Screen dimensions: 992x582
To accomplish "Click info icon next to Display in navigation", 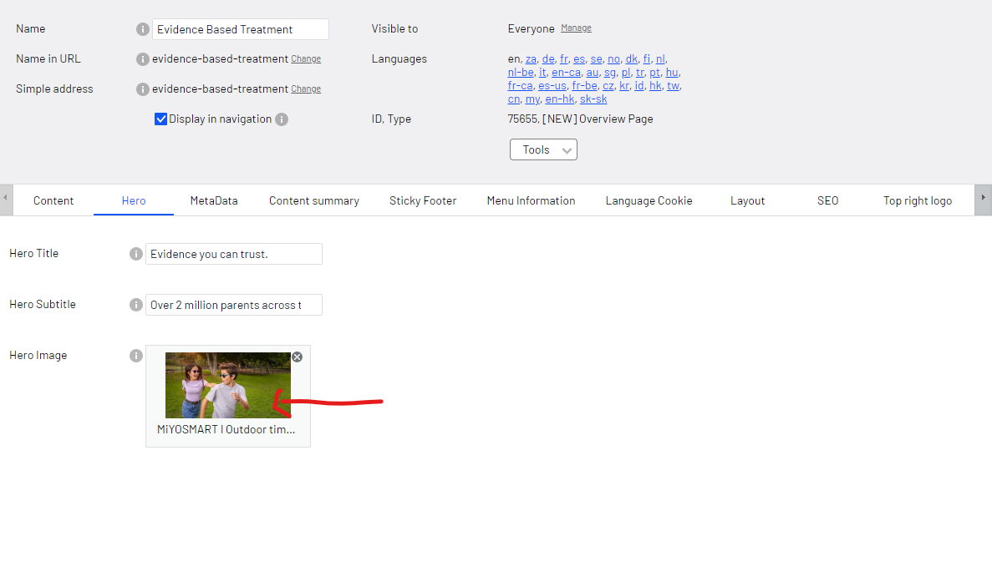I will coord(282,119).
